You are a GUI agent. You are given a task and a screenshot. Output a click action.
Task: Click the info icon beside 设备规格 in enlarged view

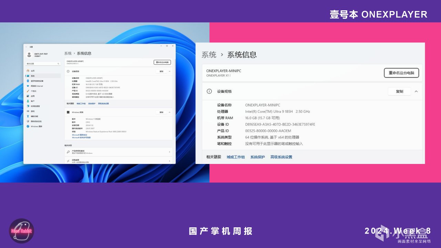pos(209,91)
